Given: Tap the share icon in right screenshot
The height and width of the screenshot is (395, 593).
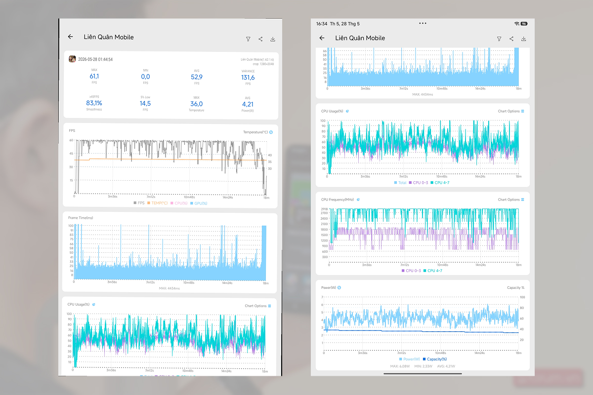Looking at the screenshot, I should 511,39.
